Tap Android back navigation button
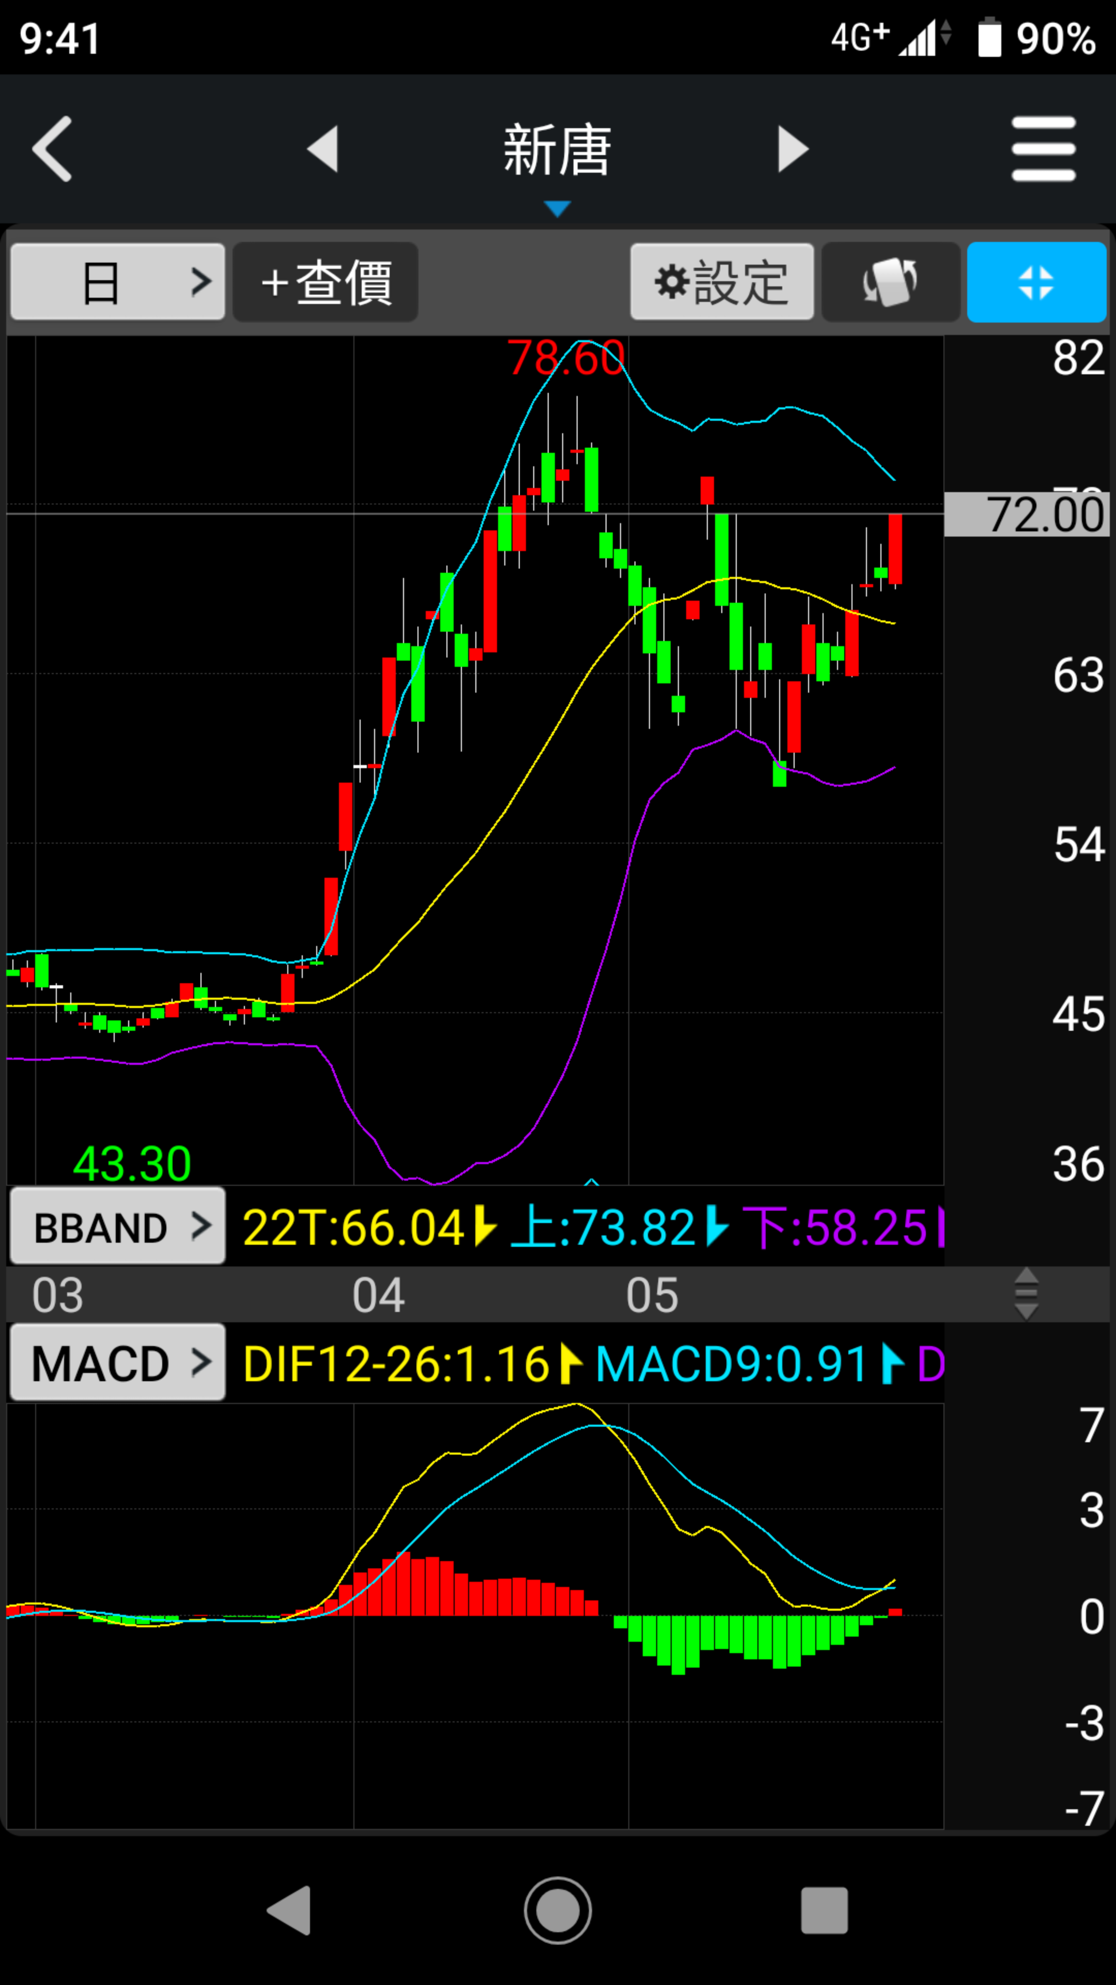Screen dimensions: 1116x1985 point(289,1910)
